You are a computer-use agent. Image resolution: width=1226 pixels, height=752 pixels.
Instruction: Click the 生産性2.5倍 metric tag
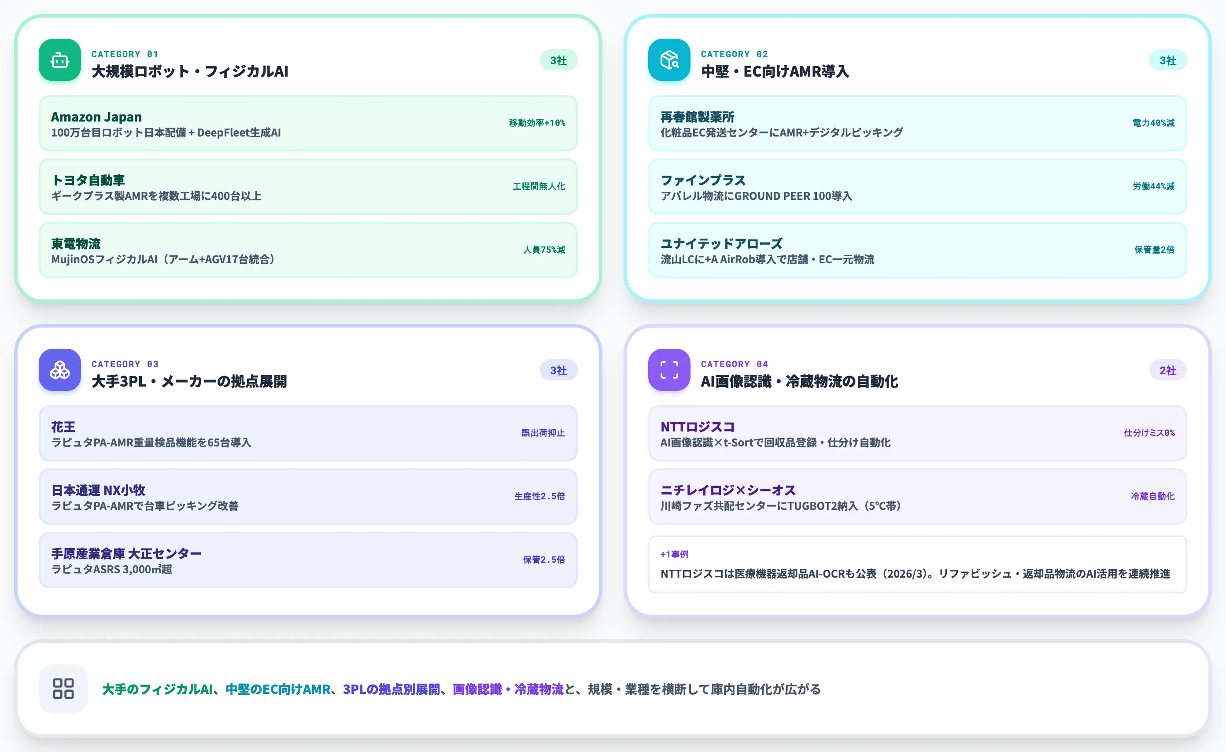539,496
